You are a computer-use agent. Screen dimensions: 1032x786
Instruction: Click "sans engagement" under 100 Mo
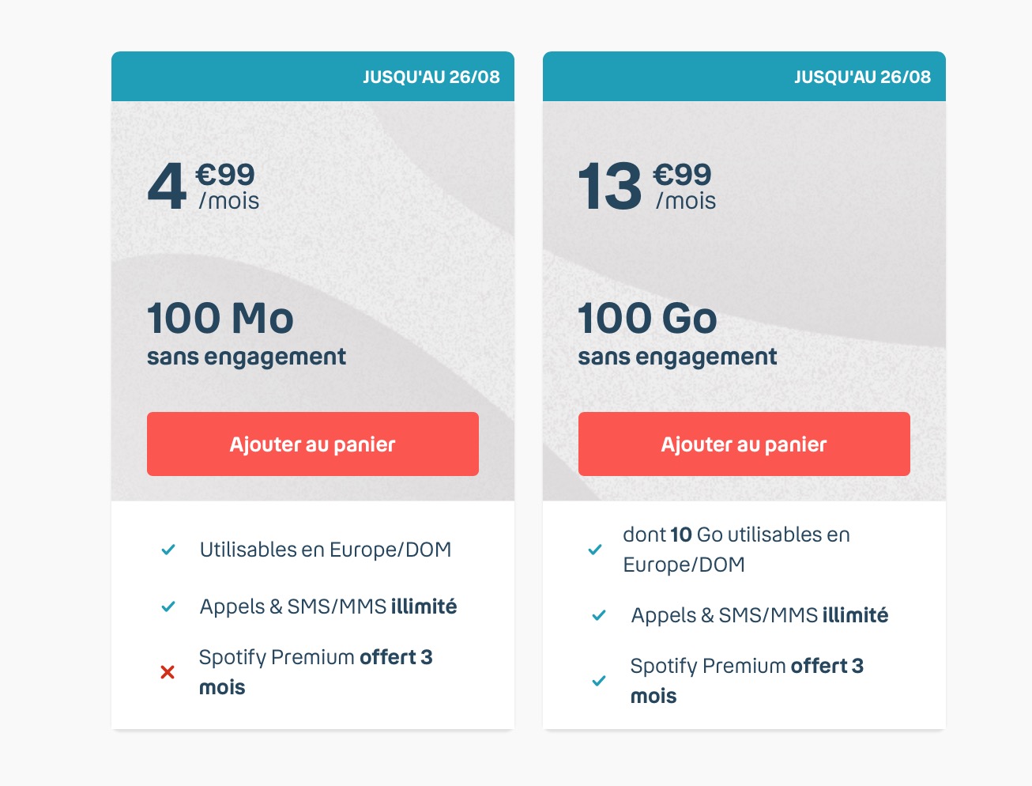tap(247, 357)
